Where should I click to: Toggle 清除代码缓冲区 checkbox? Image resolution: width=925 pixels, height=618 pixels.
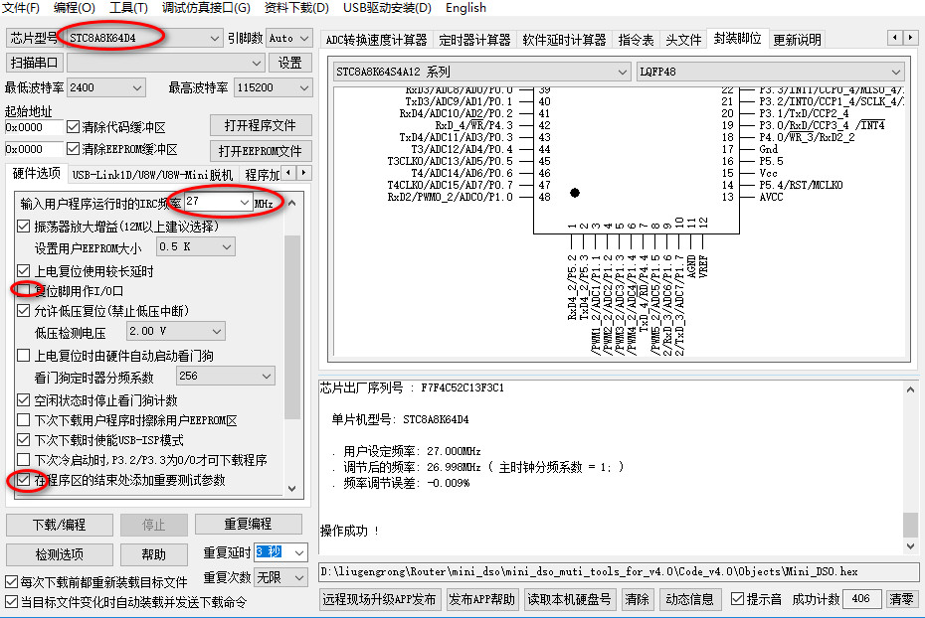[x=74, y=126]
